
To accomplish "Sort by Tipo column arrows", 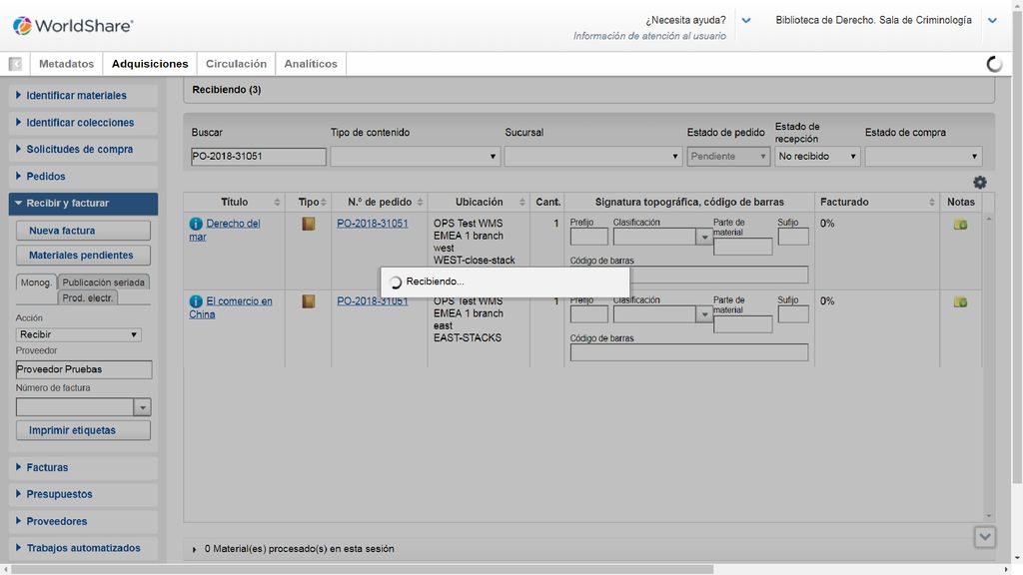I will click(x=324, y=202).
